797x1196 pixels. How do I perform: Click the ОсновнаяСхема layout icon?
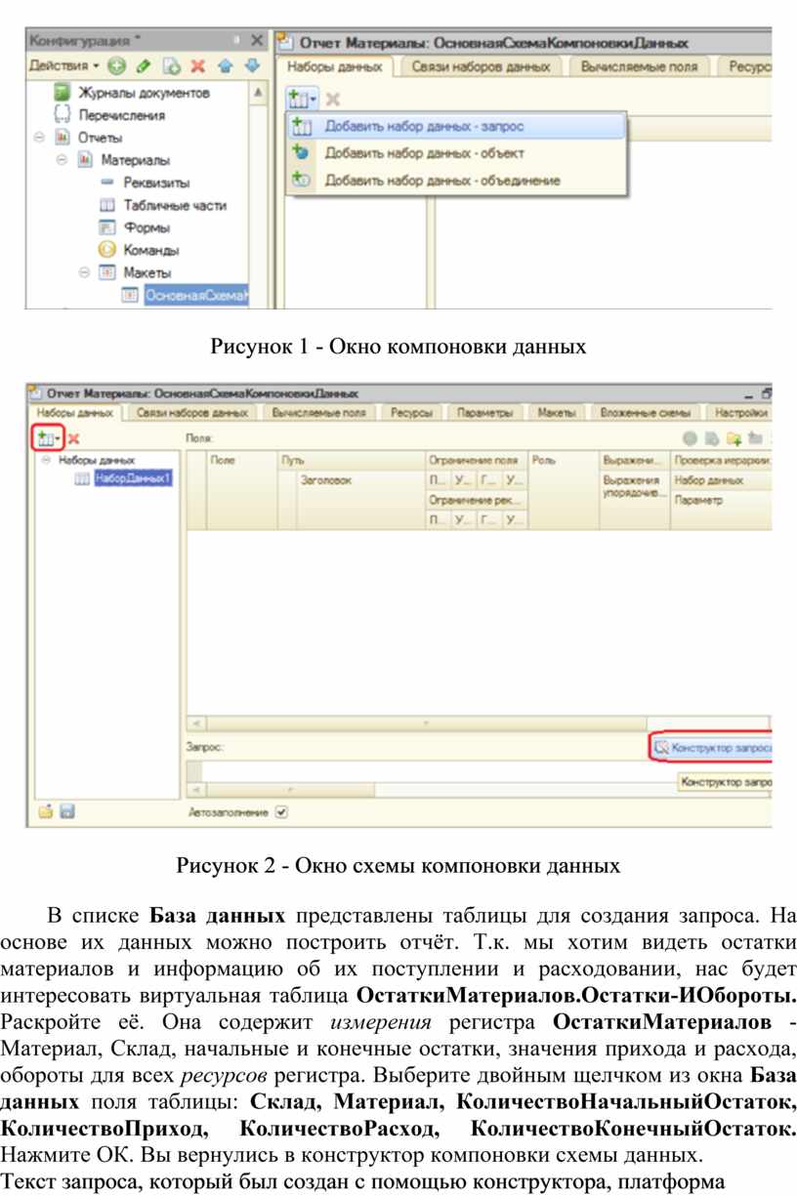tap(130, 295)
